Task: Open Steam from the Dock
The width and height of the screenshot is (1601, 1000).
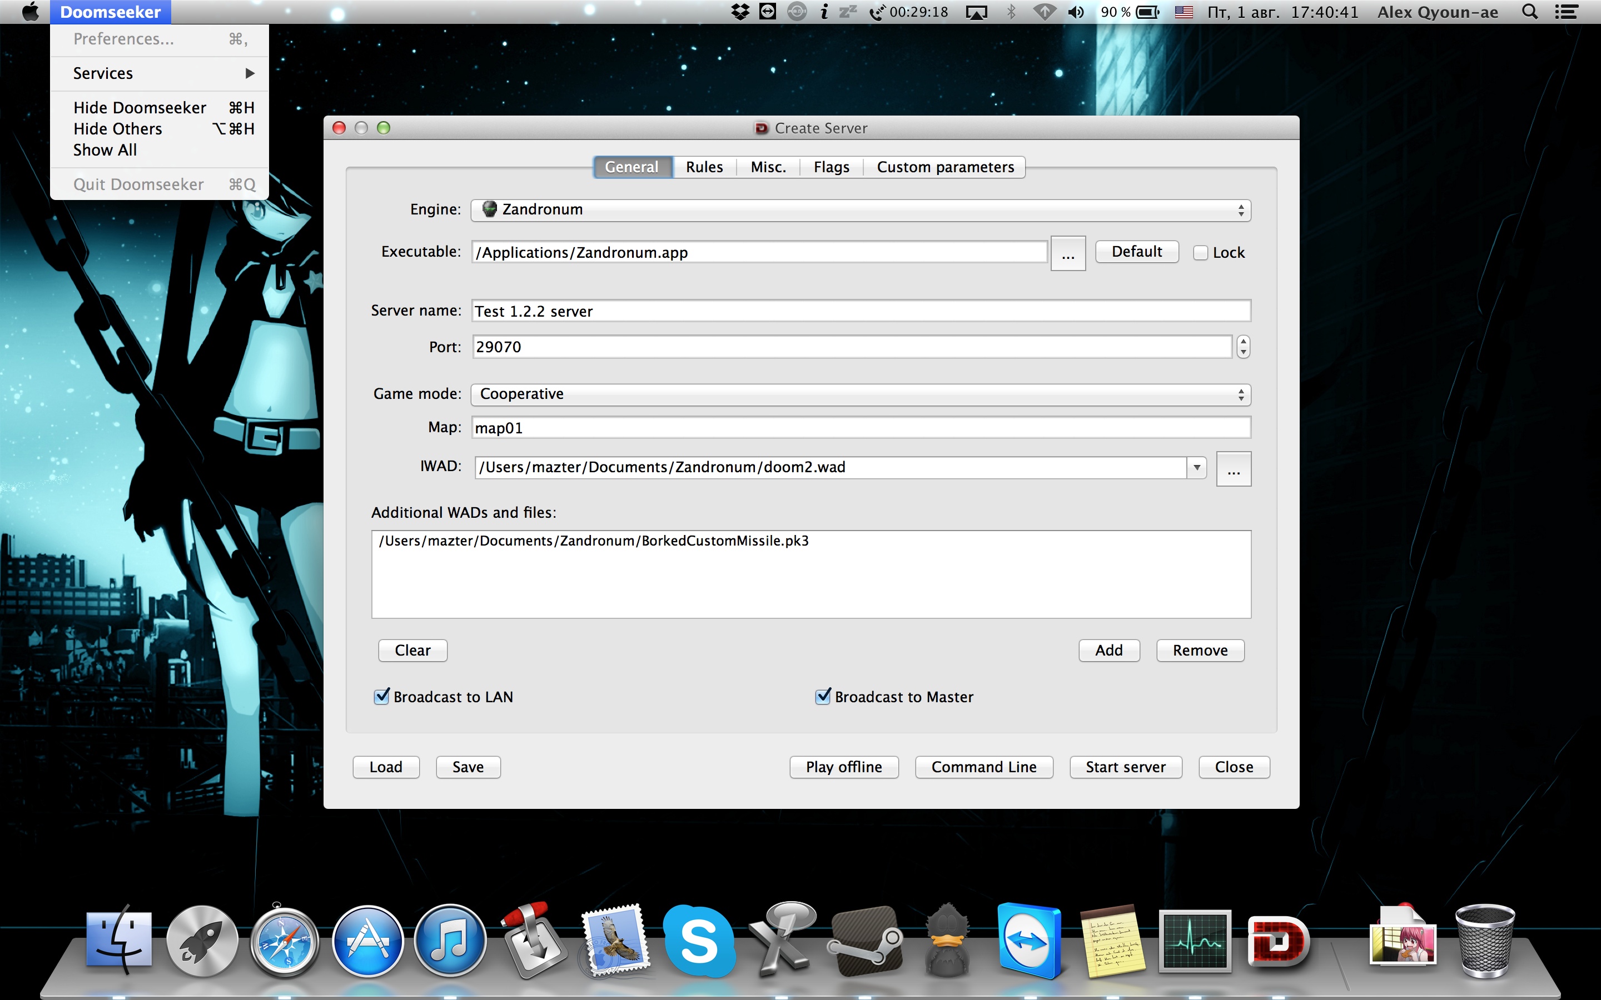Action: [x=864, y=942]
